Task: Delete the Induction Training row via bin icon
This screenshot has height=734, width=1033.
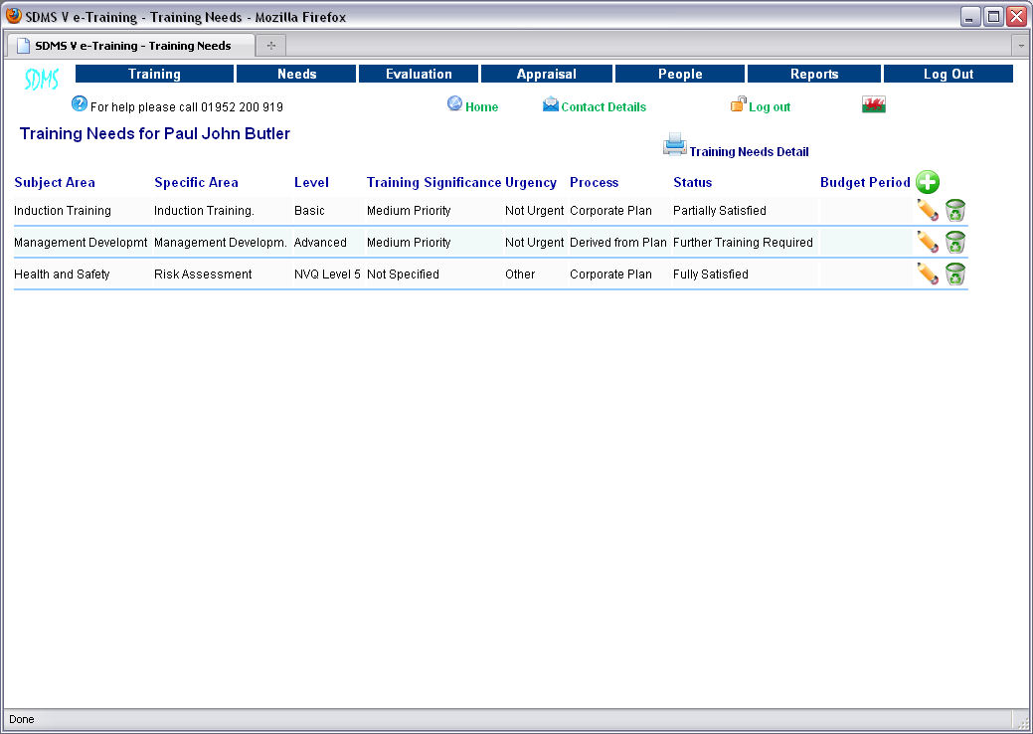Action: coord(955,210)
